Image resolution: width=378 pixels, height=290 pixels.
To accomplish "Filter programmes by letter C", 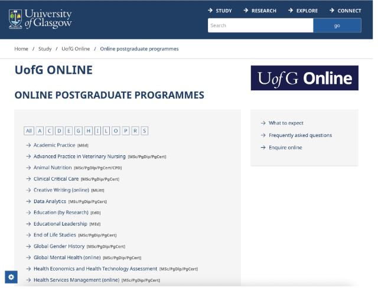I will point(50,131).
